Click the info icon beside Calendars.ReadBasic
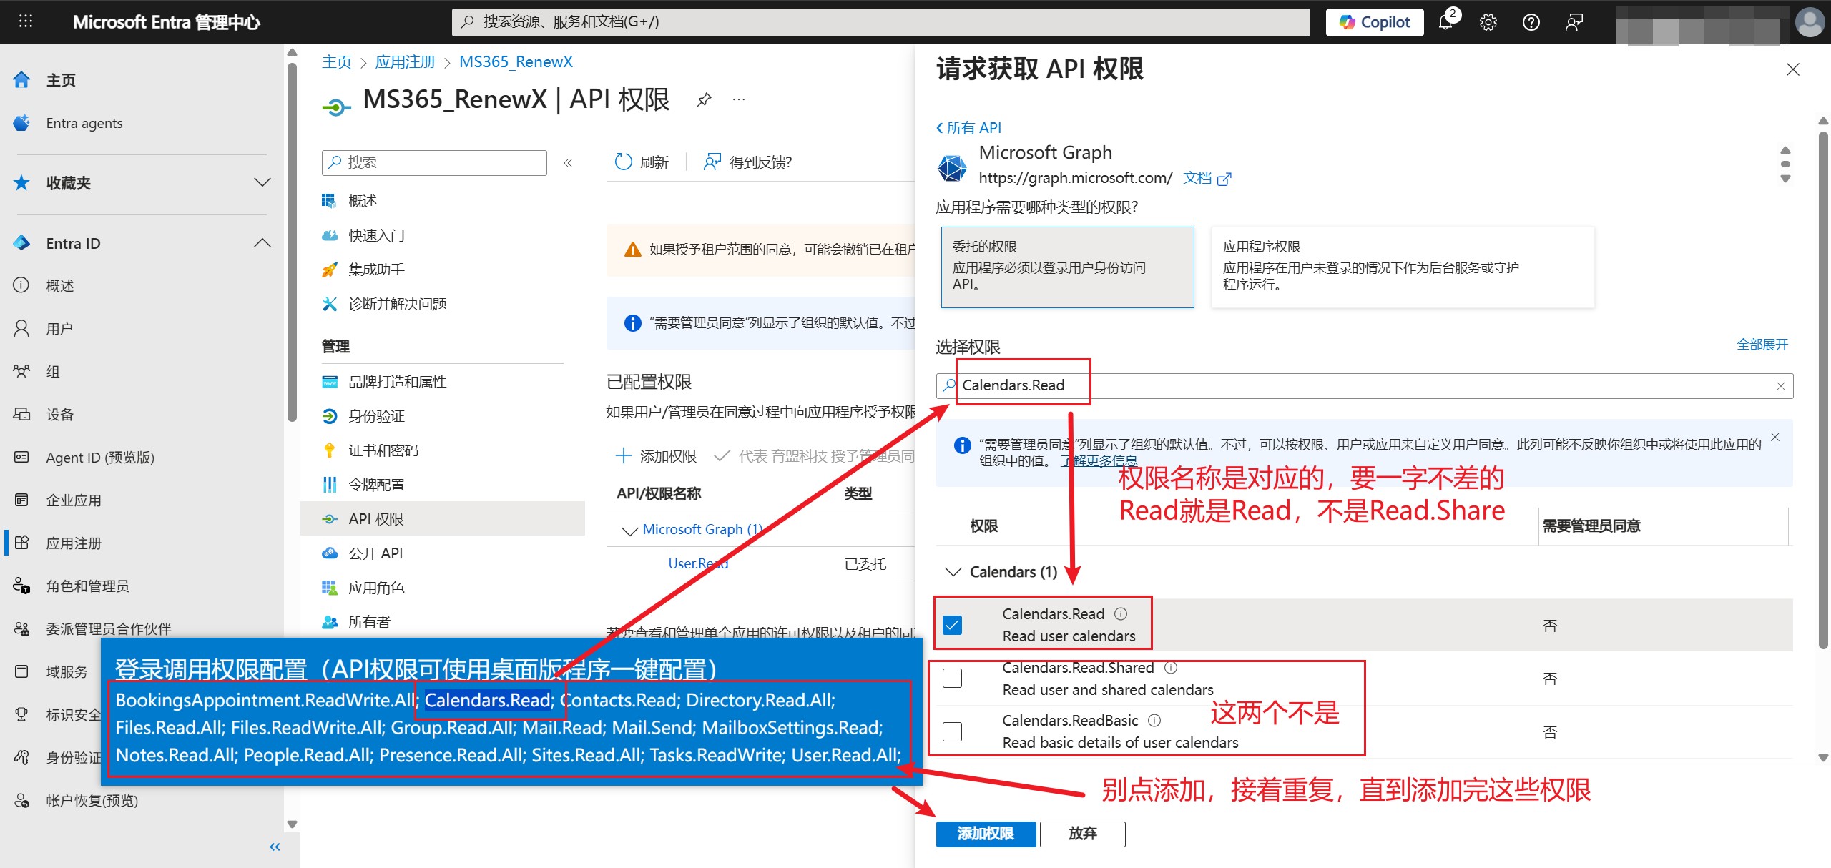Viewport: 1831px width, 868px height. (x=1154, y=720)
